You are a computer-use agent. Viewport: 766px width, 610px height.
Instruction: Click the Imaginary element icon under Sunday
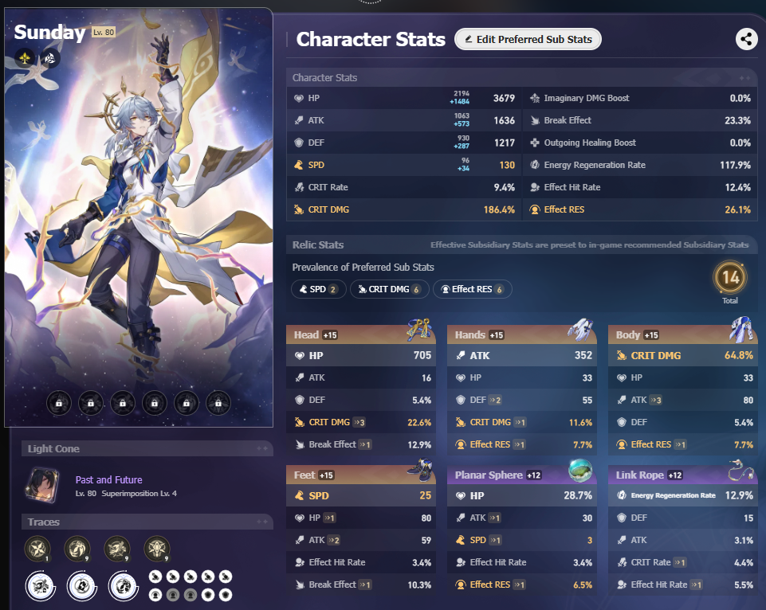25,59
